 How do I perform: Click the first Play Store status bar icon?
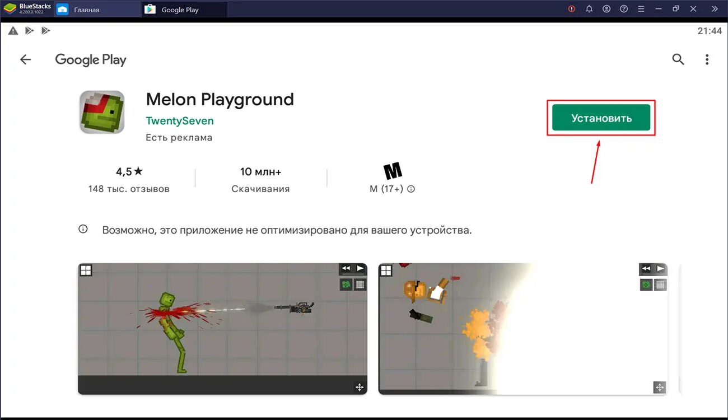pyautogui.click(x=29, y=31)
